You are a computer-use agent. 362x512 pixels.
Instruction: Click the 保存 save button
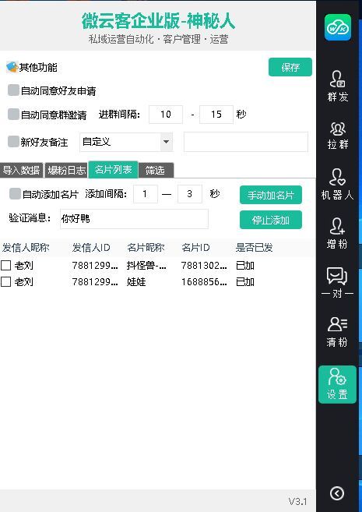290,67
